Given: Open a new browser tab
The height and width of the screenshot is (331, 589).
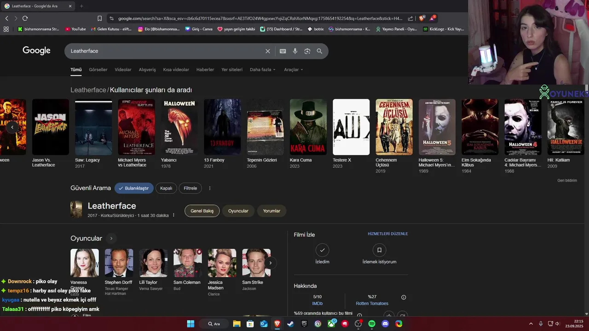Looking at the screenshot, I should tap(81, 6).
